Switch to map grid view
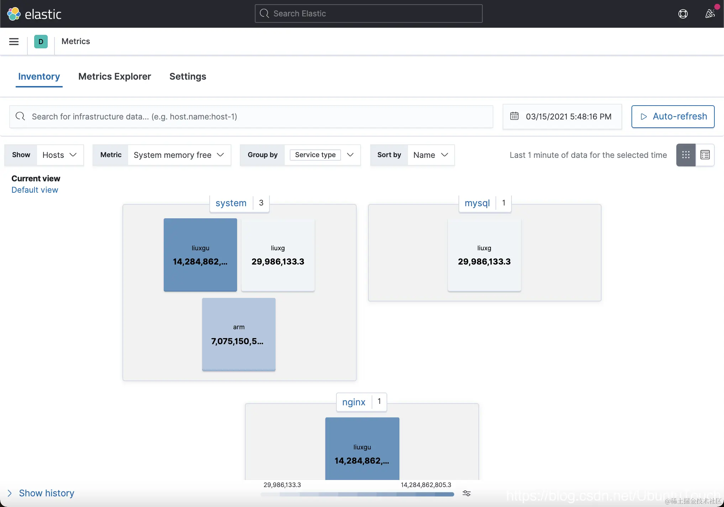724x507 pixels. point(686,155)
